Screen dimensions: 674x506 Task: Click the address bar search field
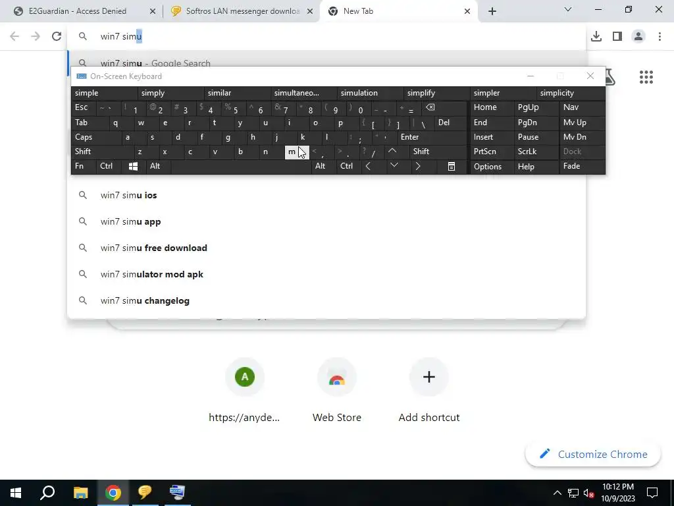pos(326,36)
